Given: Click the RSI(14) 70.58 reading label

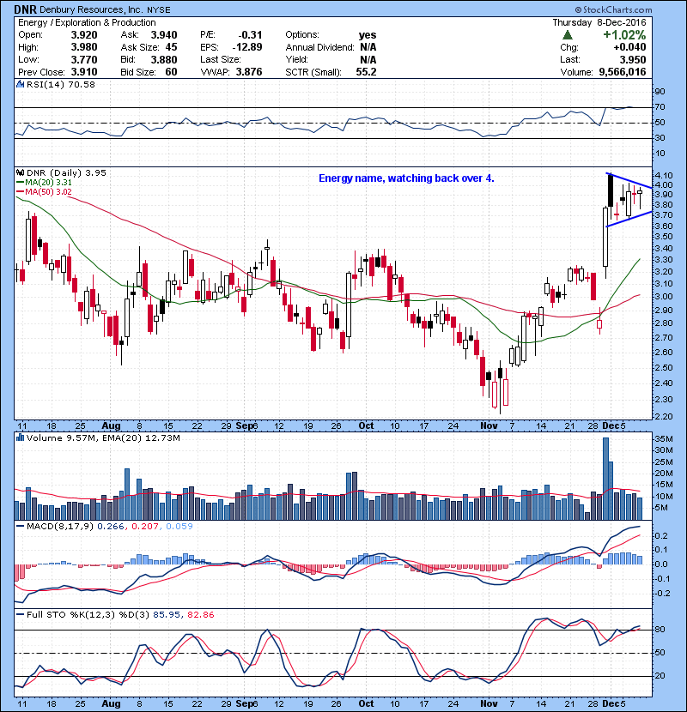Looking at the screenshot, I should 61,84.
